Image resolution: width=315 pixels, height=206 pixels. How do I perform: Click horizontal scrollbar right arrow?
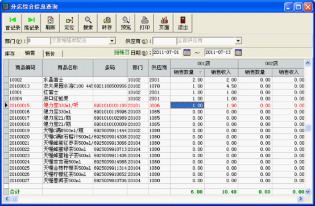tap(301, 199)
